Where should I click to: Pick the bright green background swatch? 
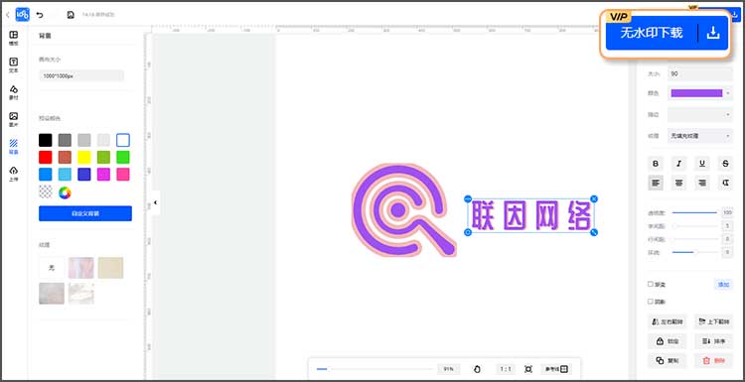(x=123, y=157)
